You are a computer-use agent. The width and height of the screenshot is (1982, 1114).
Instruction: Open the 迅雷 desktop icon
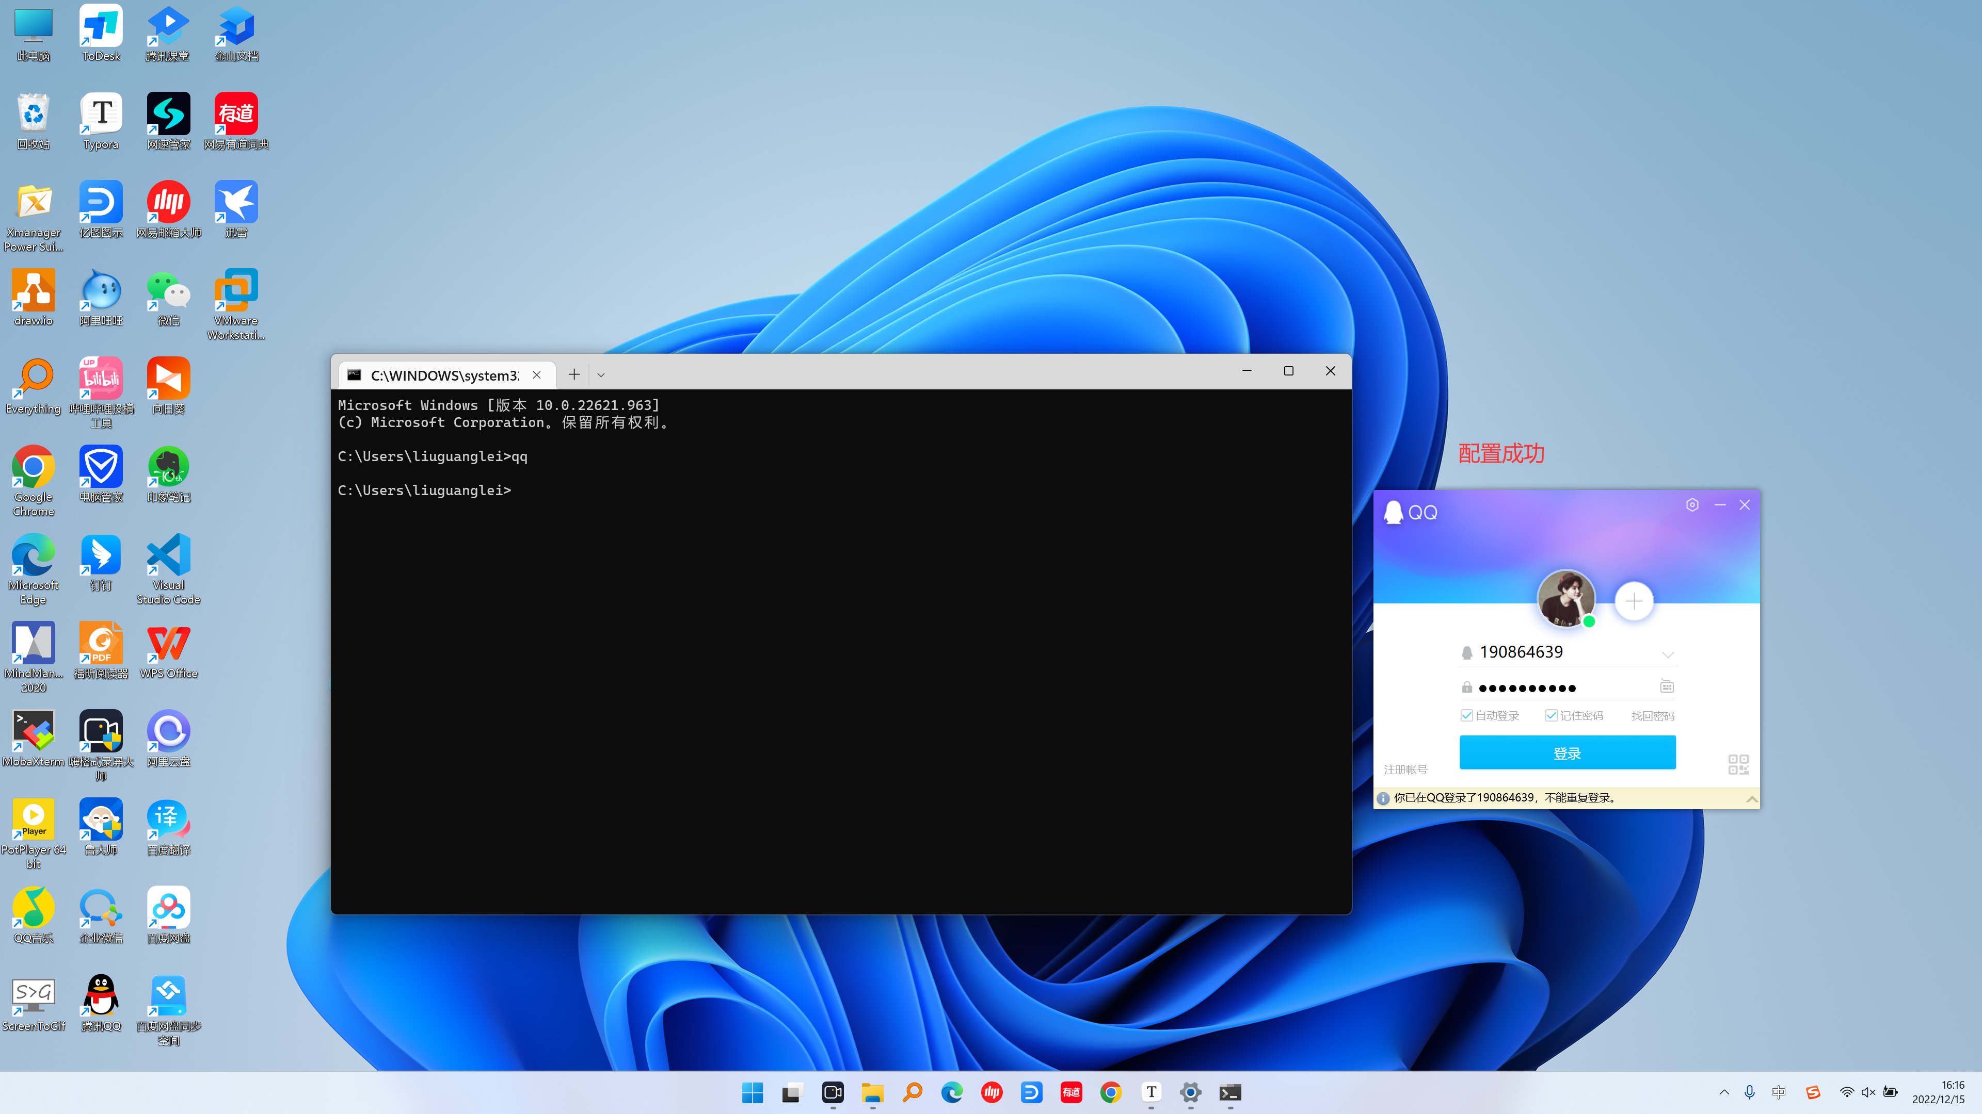click(236, 209)
